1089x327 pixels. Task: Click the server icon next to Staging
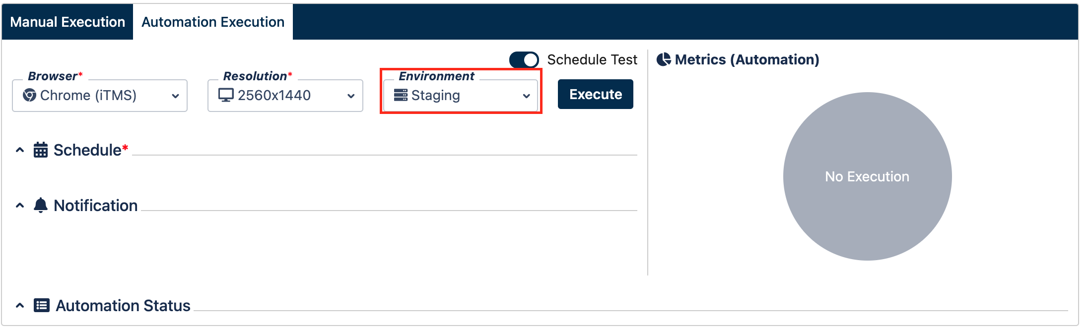(x=401, y=95)
